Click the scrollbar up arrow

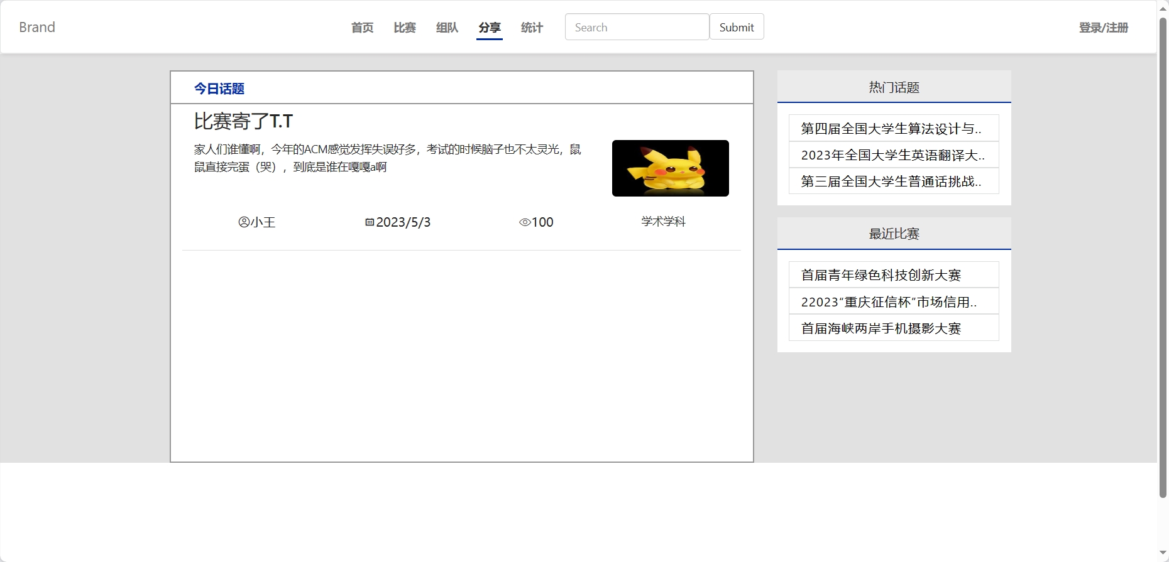tap(1163, 8)
